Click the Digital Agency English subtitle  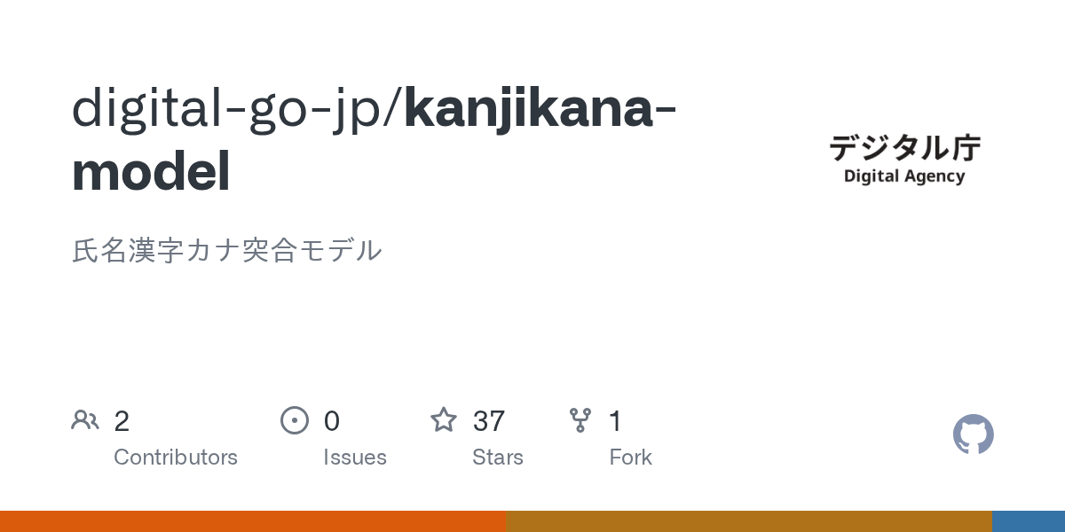(x=904, y=176)
